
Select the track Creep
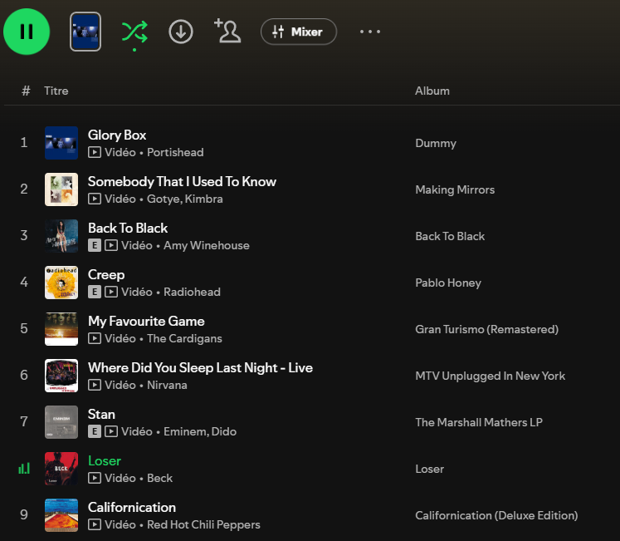[106, 274]
